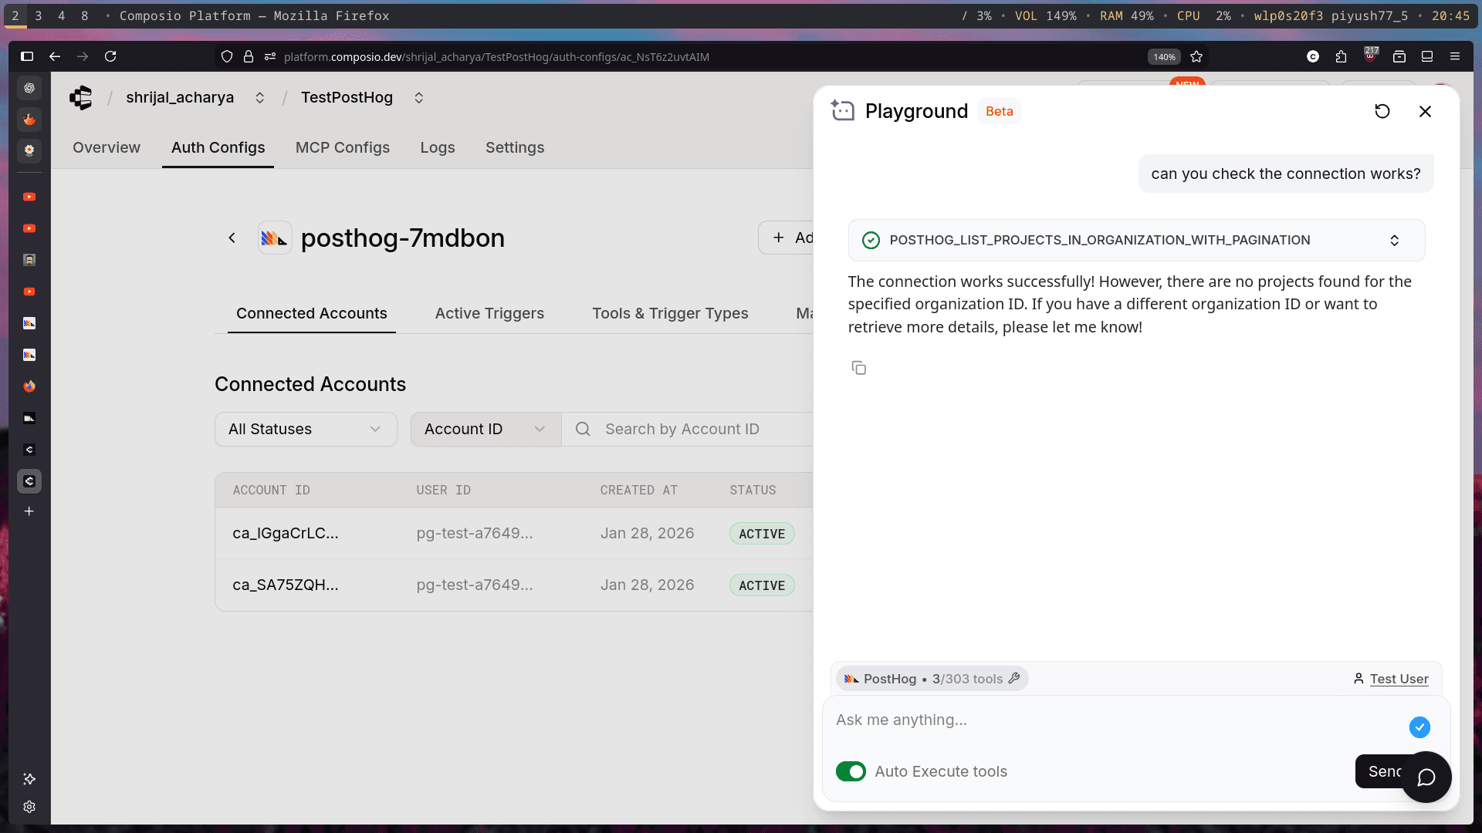The width and height of the screenshot is (1482, 833).
Task: Click the blue checkmark in the chat input
Action: (x=1419, y=727)
